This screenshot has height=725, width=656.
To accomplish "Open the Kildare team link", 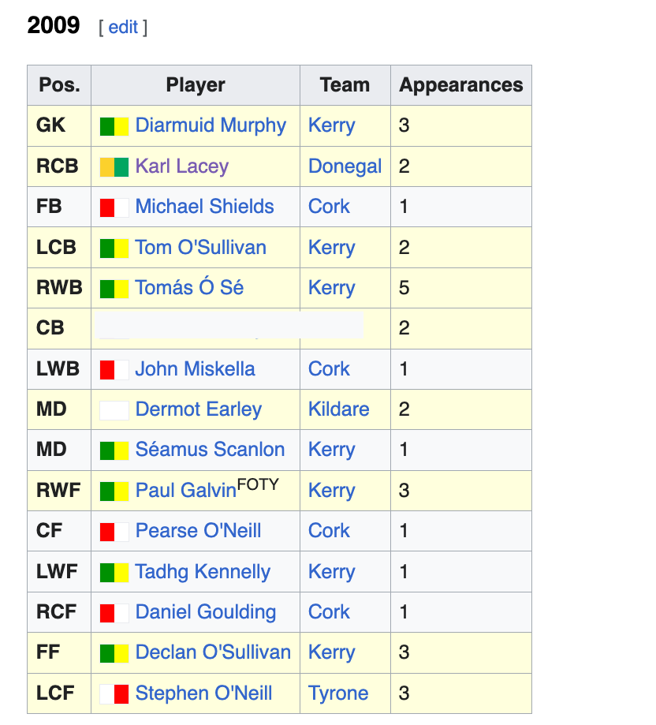I will (x=338, y=409).
